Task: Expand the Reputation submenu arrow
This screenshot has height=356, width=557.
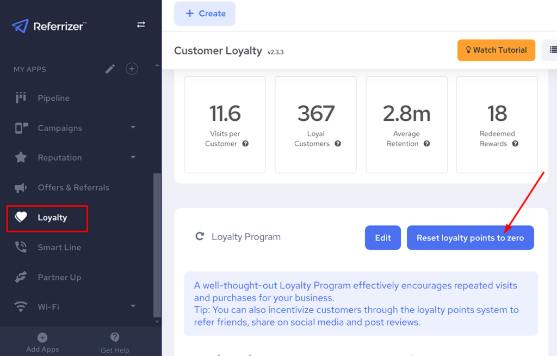Action: 133,157
